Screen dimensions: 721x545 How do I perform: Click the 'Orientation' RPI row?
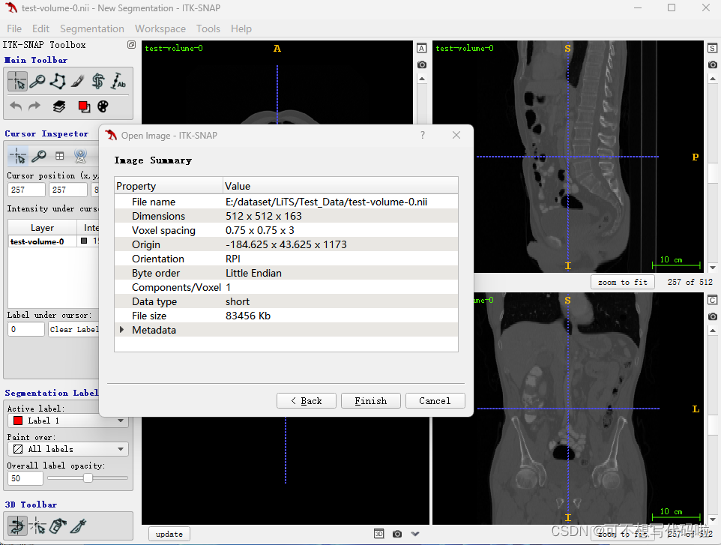[286, 259]
